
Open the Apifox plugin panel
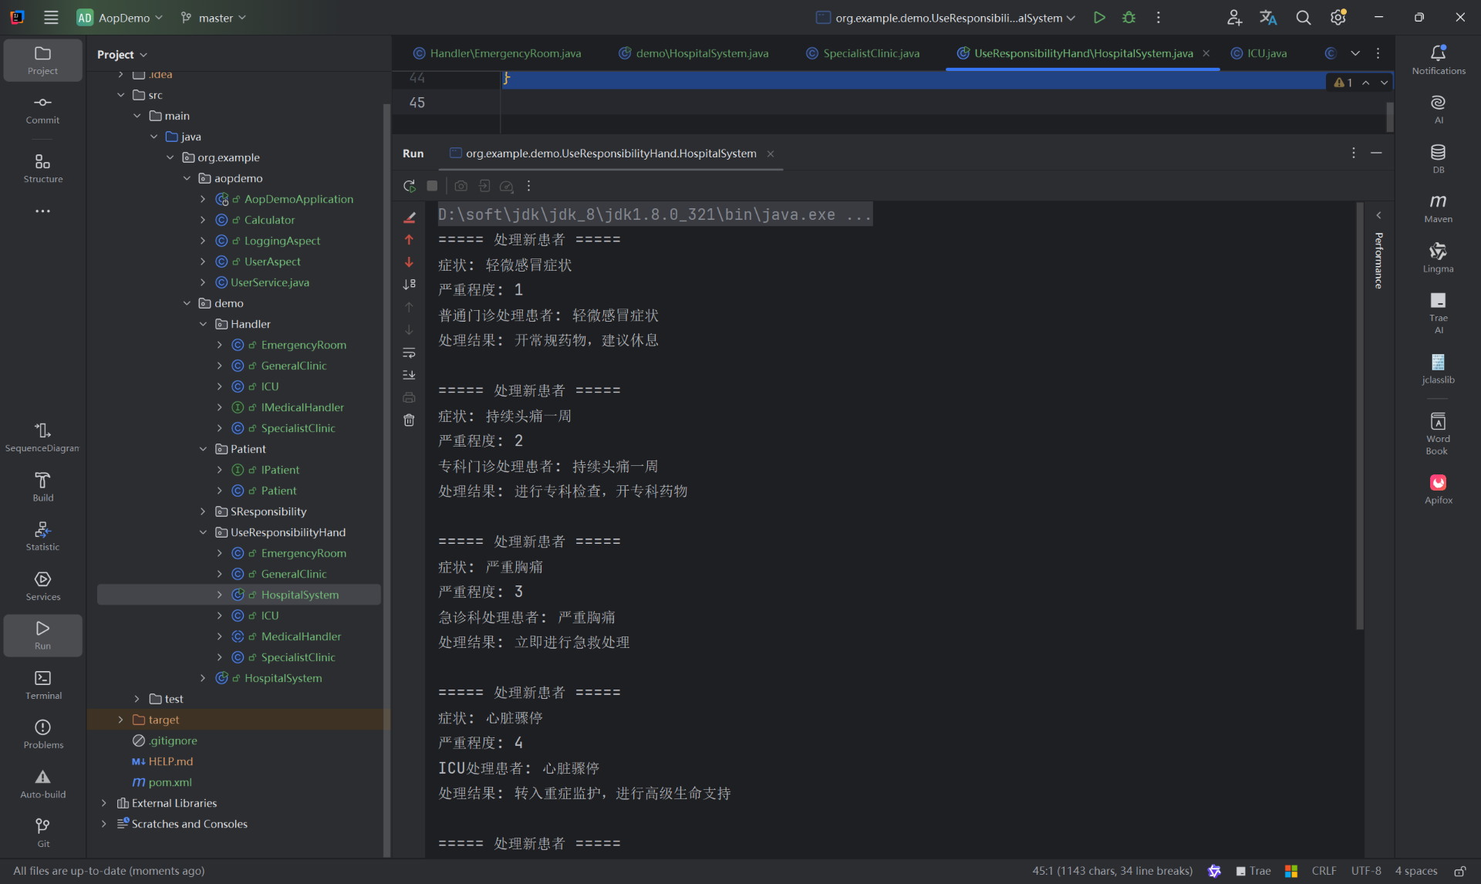(x=1438, y=488)
